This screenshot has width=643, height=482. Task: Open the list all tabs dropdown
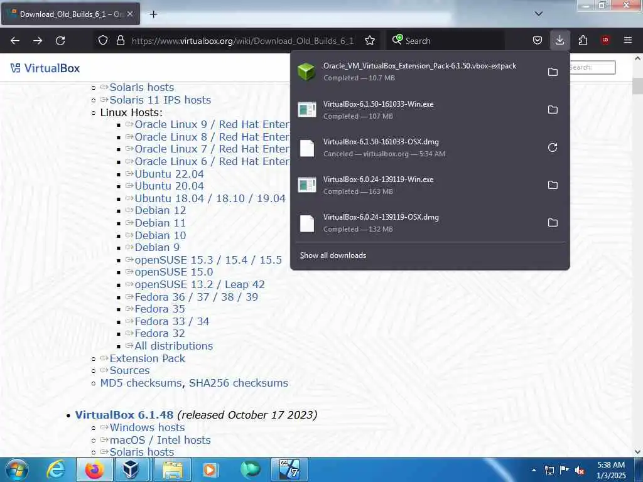point(539,14)
